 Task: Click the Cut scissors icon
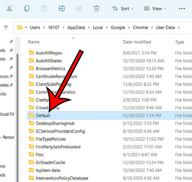coord(9,9)
